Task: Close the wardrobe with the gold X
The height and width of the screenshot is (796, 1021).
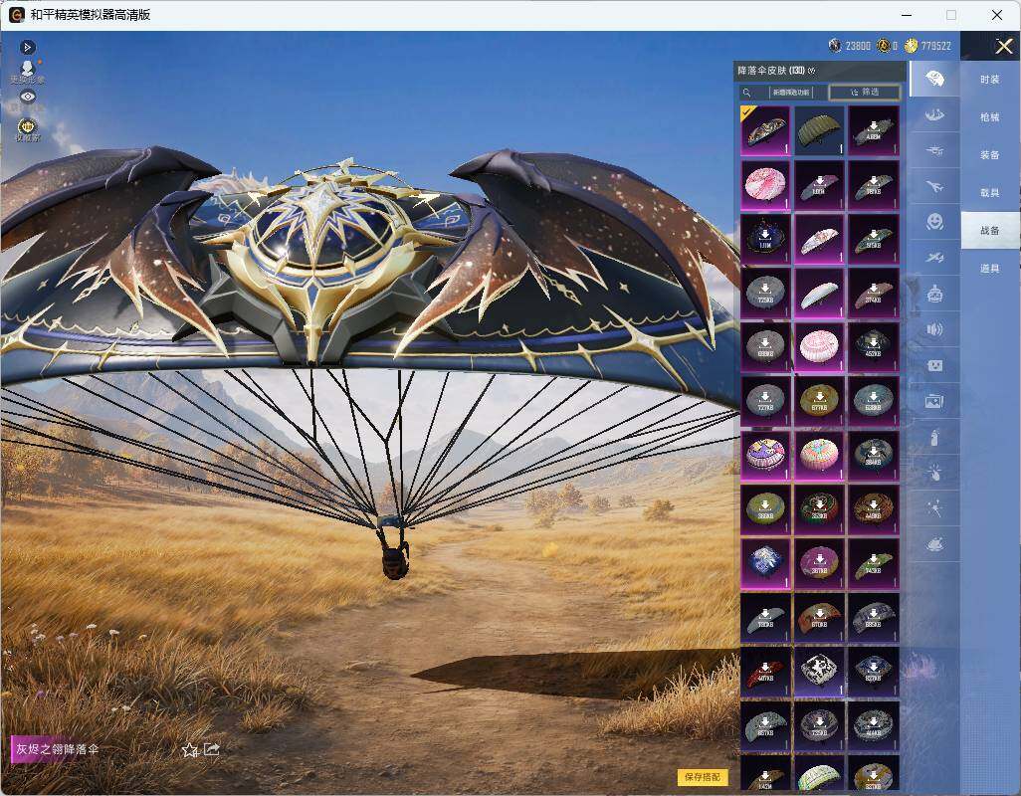Action: 1003,46
